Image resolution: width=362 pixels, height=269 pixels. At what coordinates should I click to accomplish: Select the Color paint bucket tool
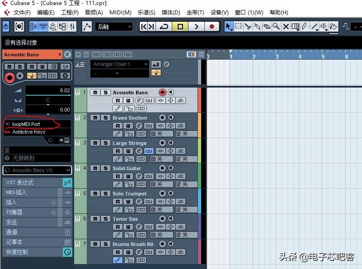click(334, 27)
